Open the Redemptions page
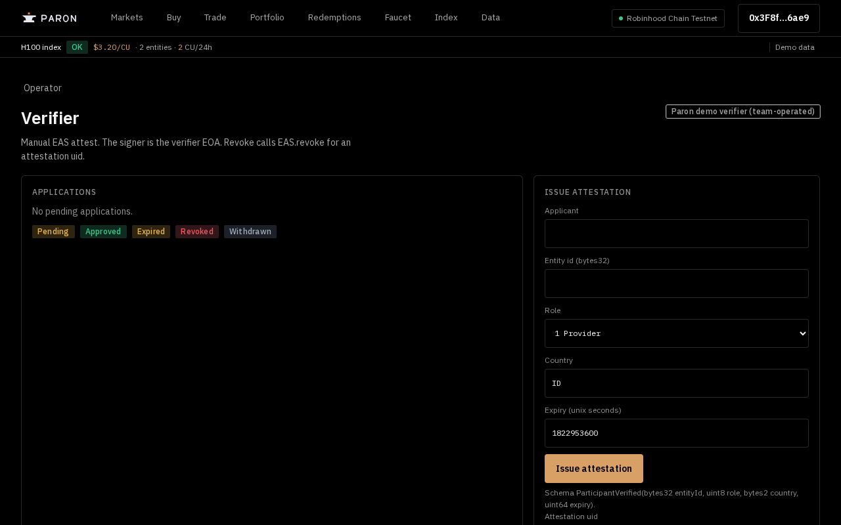This screenshot has height=525, width=841. [334, 18]
